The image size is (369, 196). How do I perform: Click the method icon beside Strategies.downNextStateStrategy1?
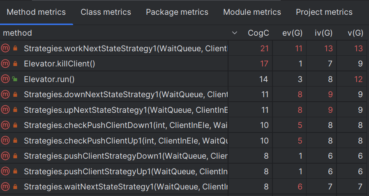(x=5, y=95)
